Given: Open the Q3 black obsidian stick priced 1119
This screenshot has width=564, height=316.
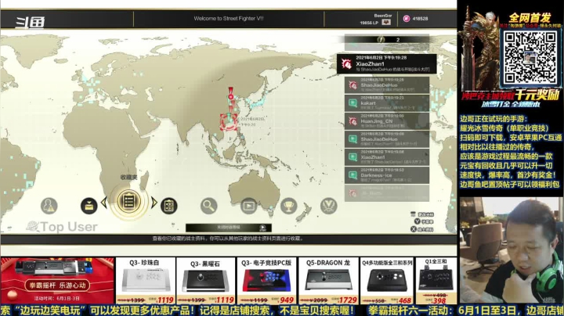Looking at the screenshot, I should pyautogui.click(x=206, y=281).
